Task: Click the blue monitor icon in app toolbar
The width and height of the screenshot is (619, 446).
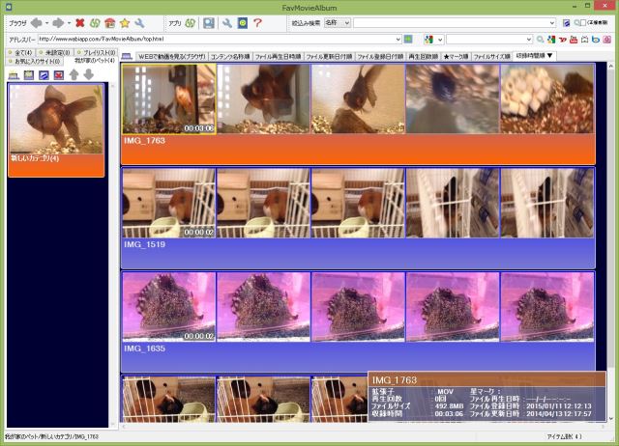Action: click(209, 23)
